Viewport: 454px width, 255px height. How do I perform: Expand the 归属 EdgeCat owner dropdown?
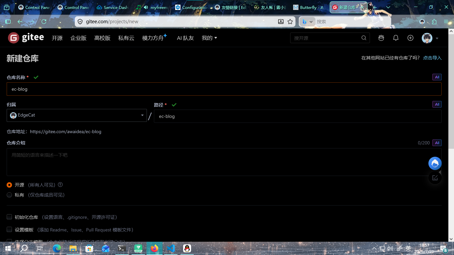[x=77, y=115]
